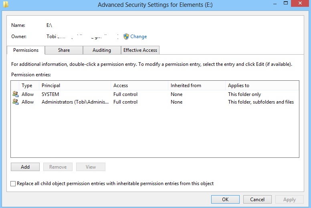The height and width of the screenshot is (208, 311).
Task: Click the folder icon in the title bar
Action: click(x=5, y=4)
